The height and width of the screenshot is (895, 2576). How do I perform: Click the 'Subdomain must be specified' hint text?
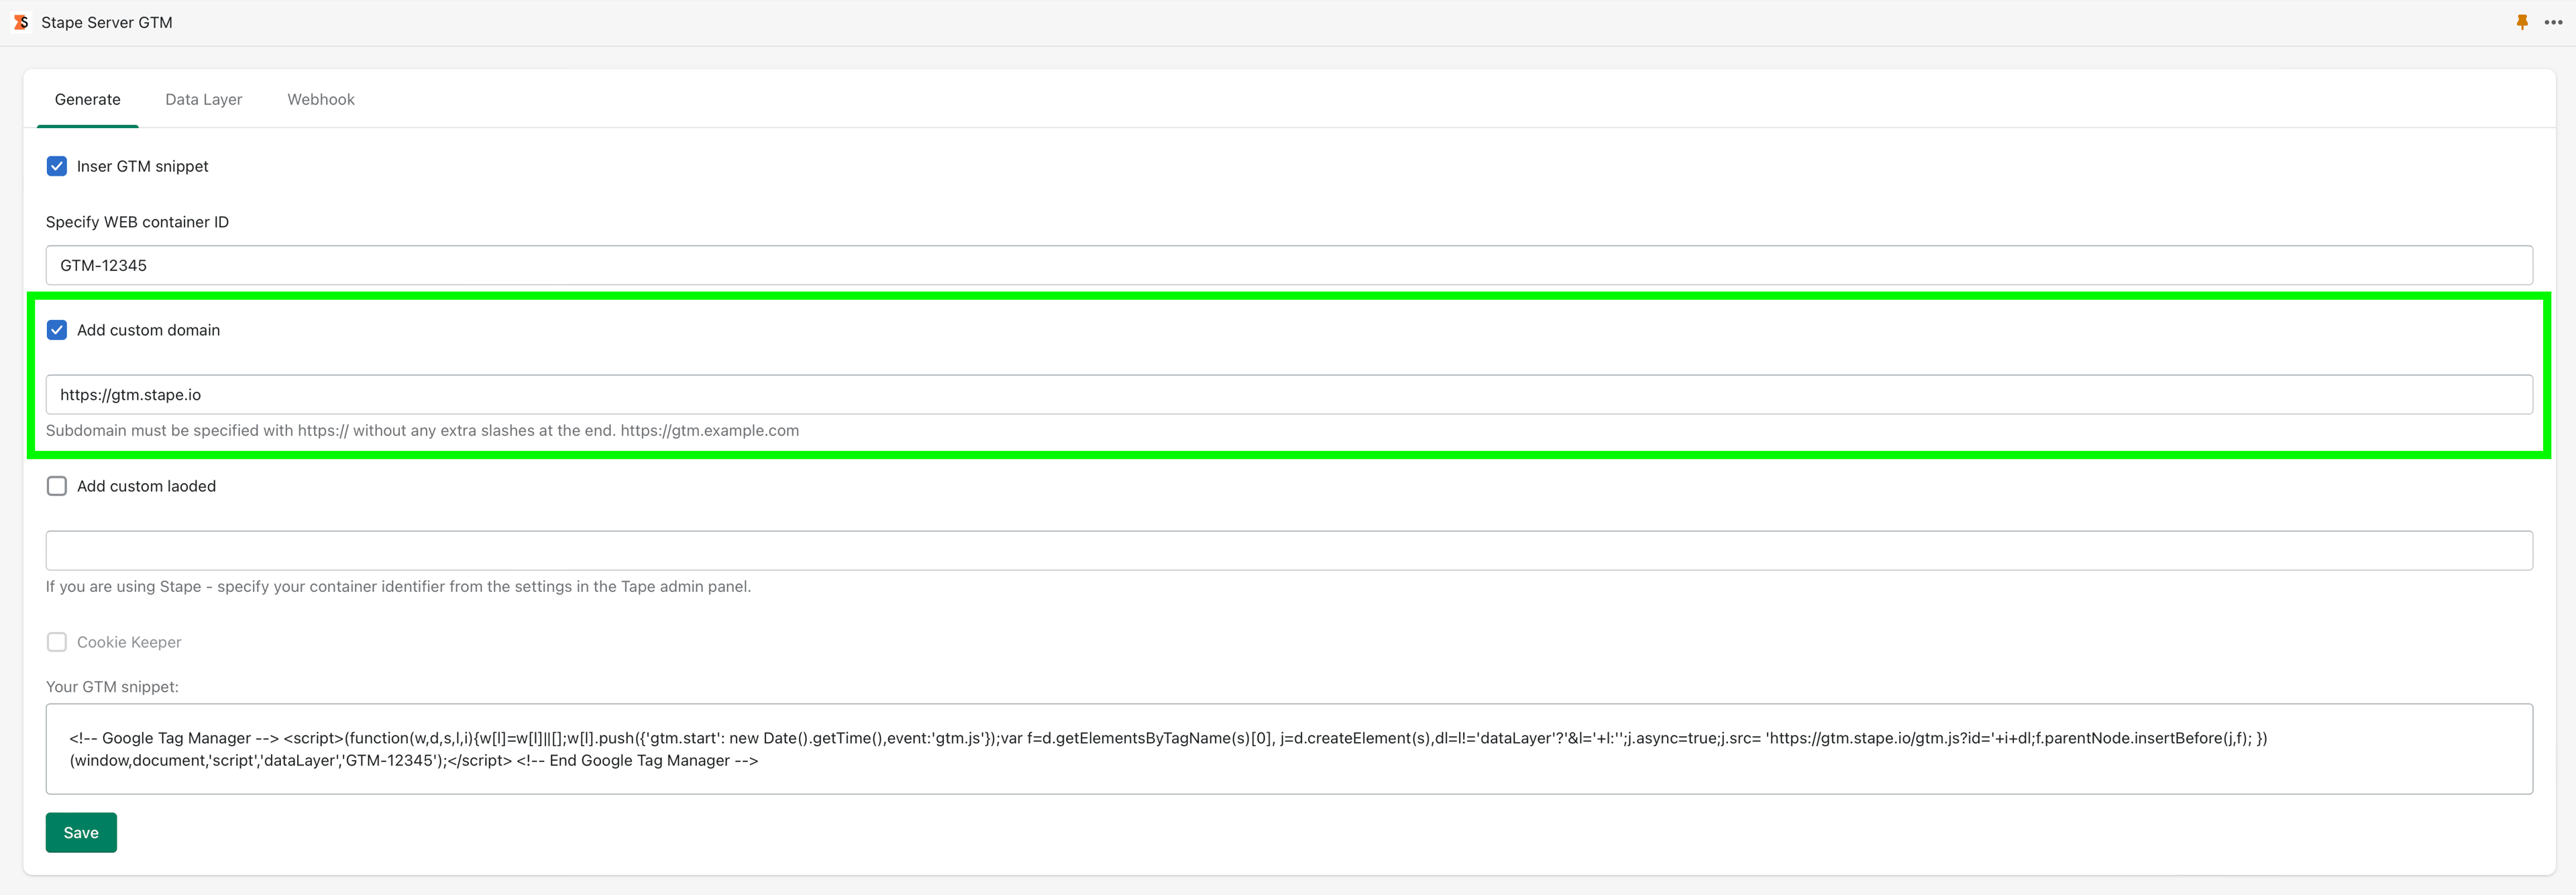(422, 431)
